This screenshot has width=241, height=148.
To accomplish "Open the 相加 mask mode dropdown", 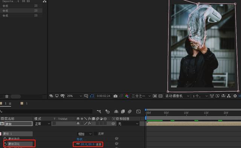I will click(x=84, y=134).
